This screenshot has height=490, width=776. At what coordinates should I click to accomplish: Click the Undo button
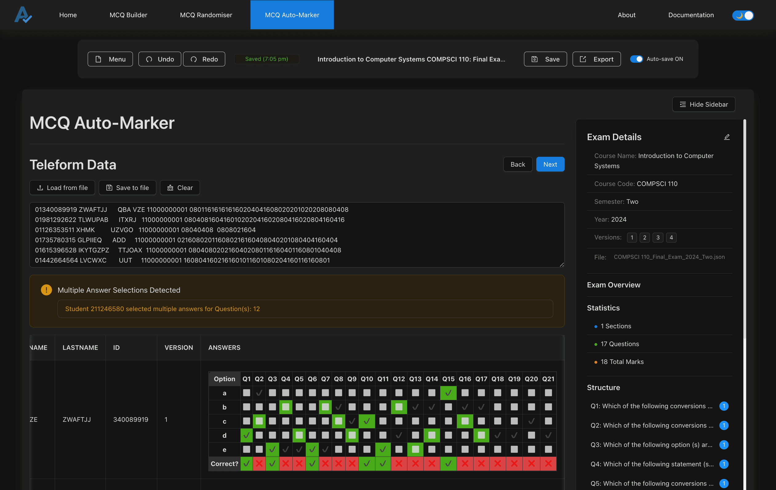[x=159, y=59]
